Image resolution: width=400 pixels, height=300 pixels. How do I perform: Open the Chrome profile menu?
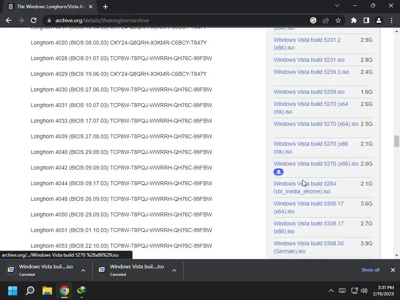[x=379, y=20]
